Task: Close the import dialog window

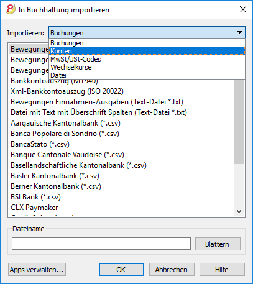Action: coord(243,9)
